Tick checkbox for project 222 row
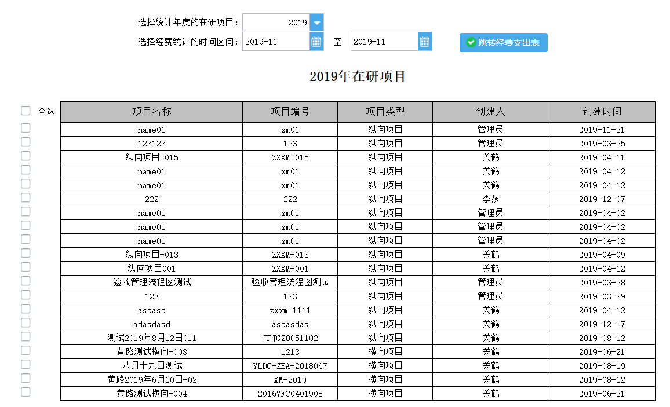 pos(26,197)
